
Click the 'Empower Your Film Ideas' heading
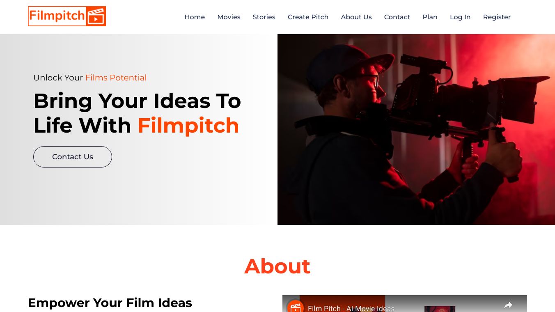pos(110,303)
